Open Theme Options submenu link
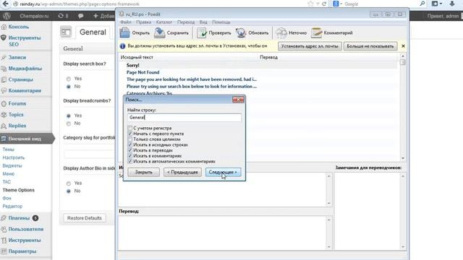 [x=18, y=190]
